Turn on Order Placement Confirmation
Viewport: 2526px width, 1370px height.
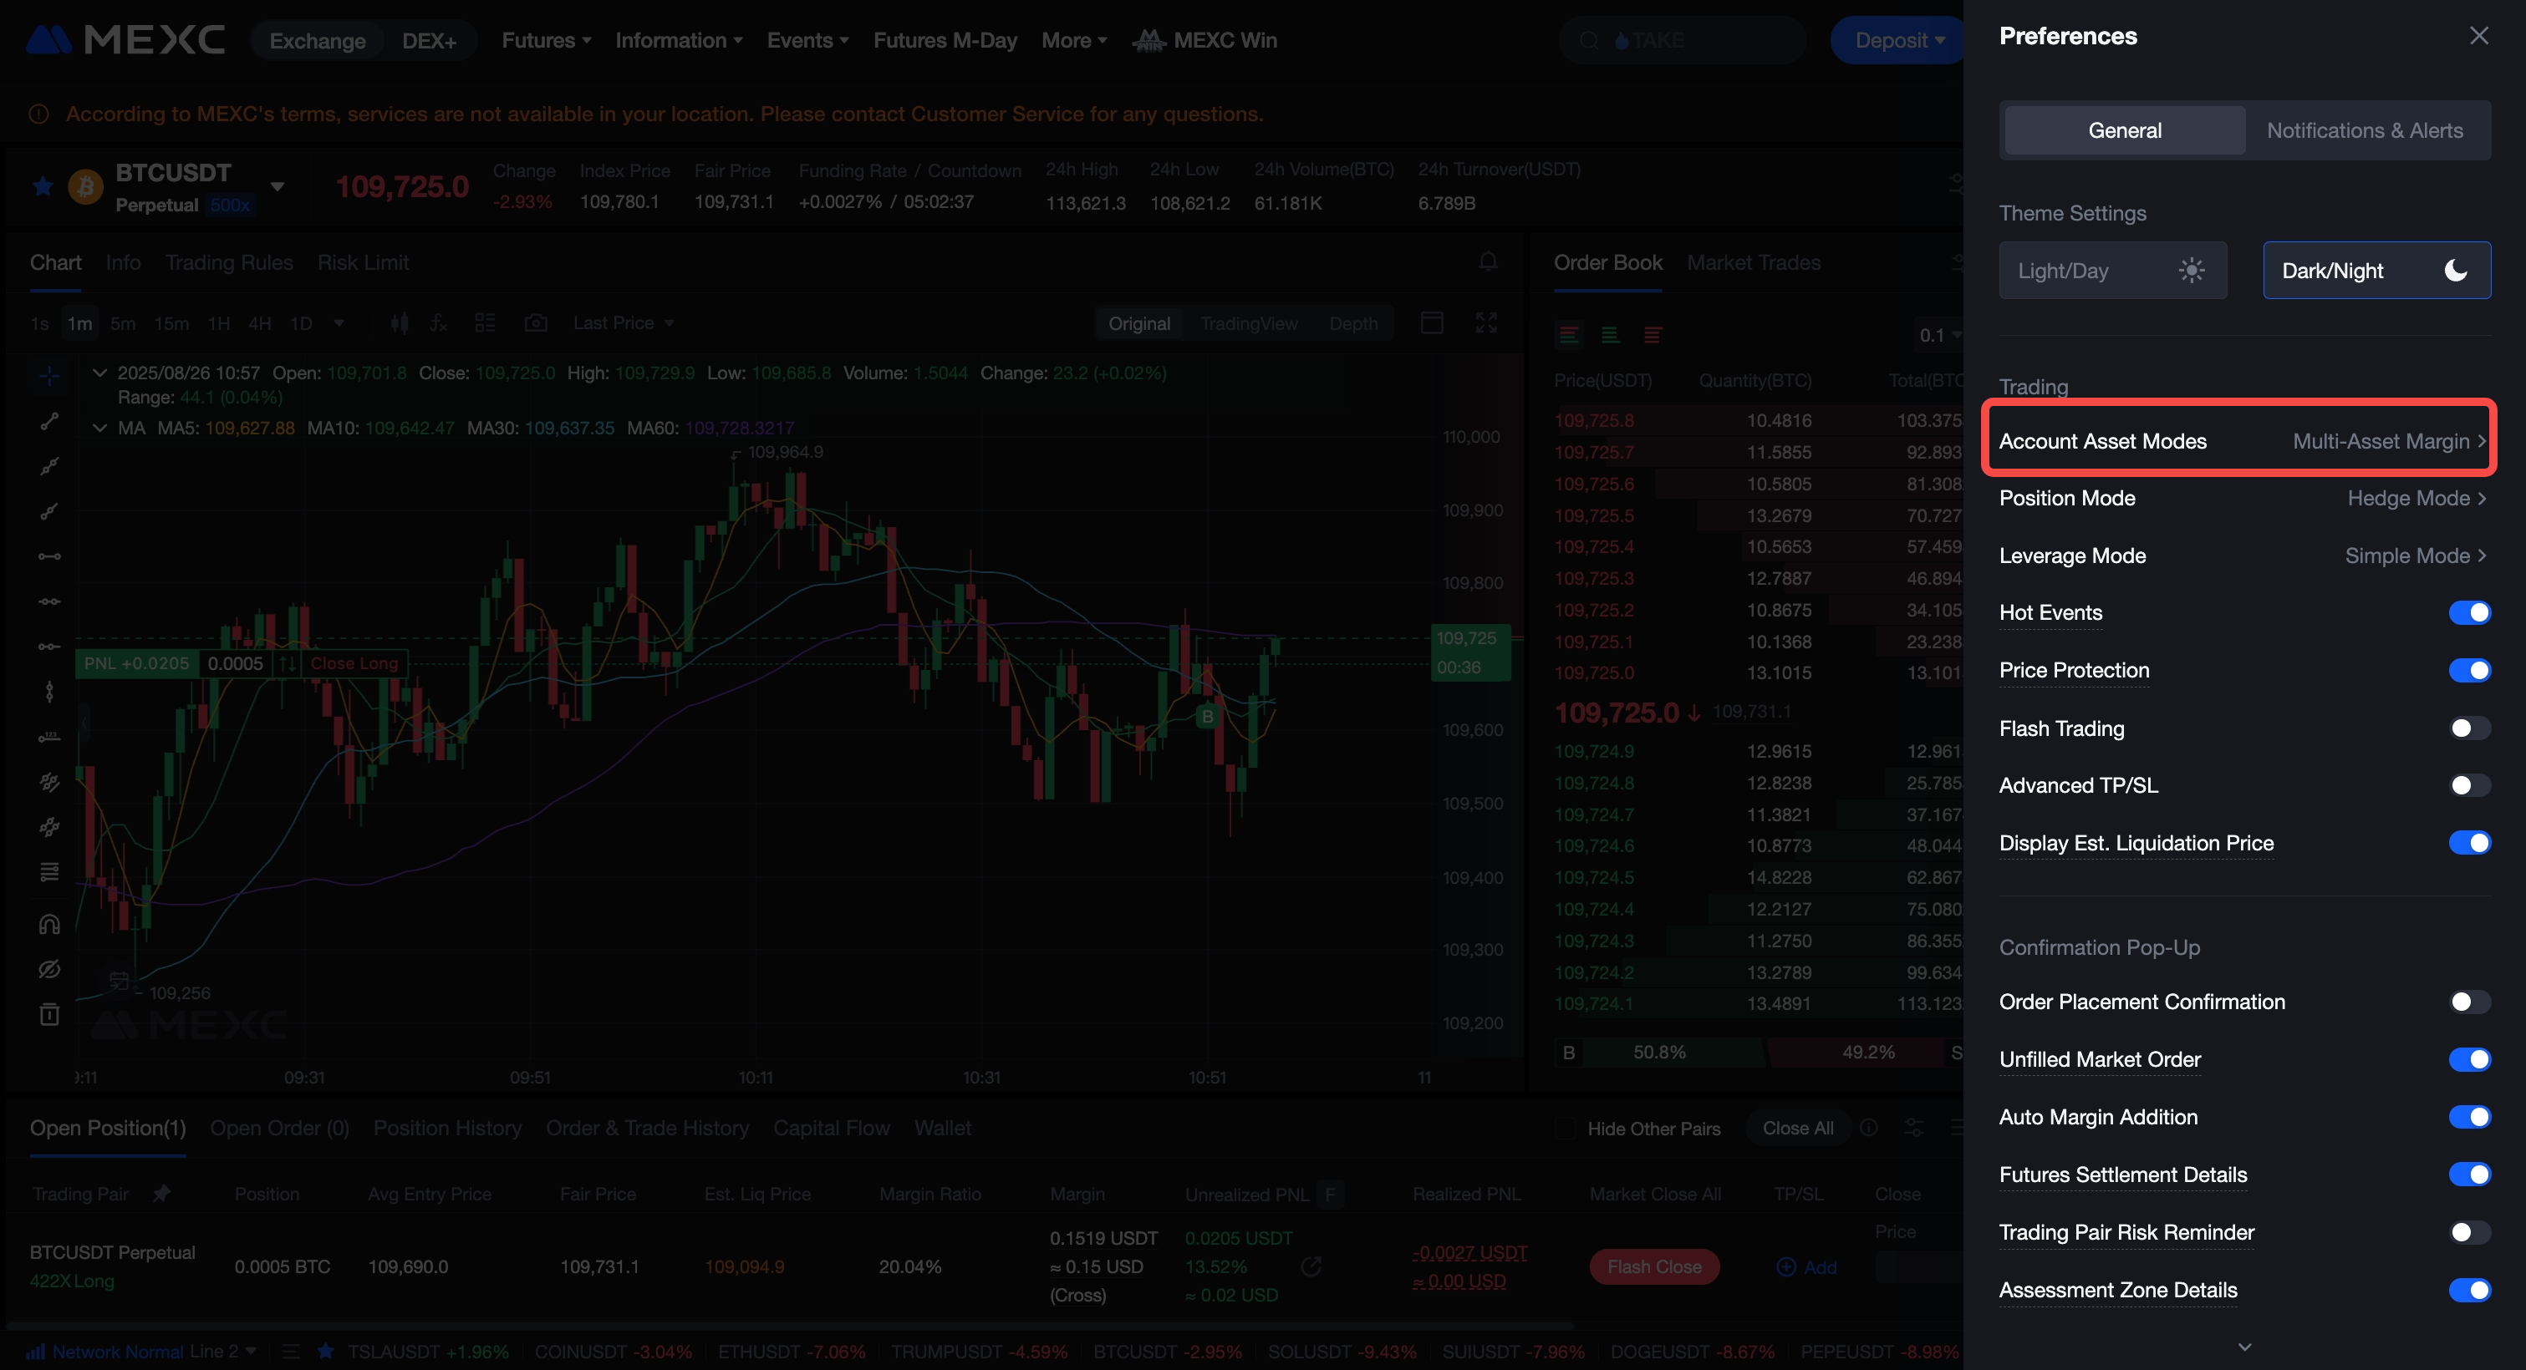tap(2468, 1002)
